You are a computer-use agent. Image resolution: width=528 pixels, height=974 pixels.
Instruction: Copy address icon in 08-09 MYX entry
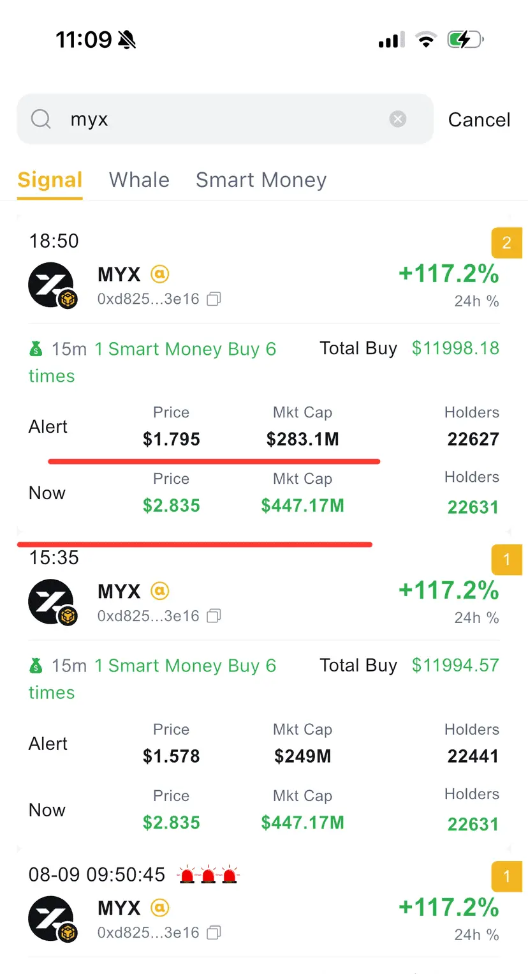click(214, 933)
